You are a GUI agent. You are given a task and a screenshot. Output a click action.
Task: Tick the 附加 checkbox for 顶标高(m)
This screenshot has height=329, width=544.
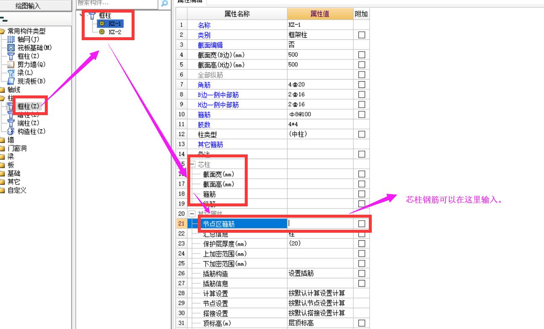[362, 323]
